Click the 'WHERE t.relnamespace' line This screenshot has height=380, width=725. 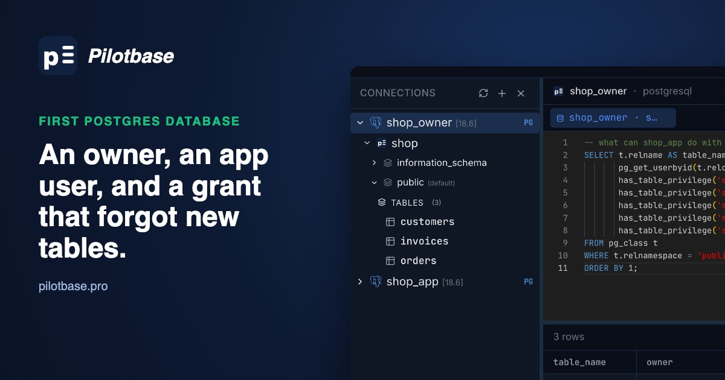tap(653, 256)
